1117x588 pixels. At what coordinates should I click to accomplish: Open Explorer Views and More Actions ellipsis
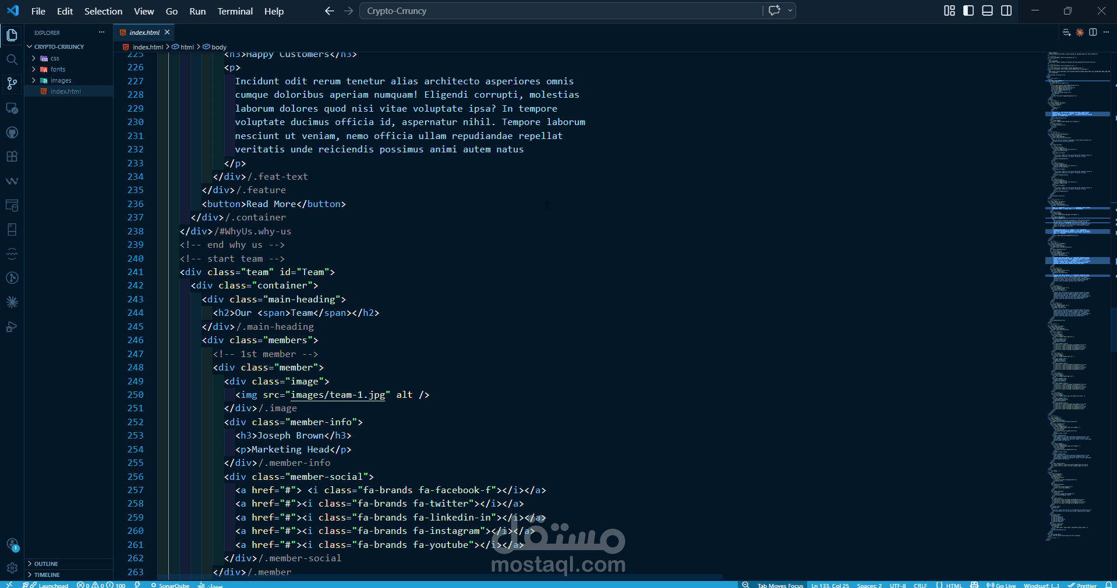(101, 33)
